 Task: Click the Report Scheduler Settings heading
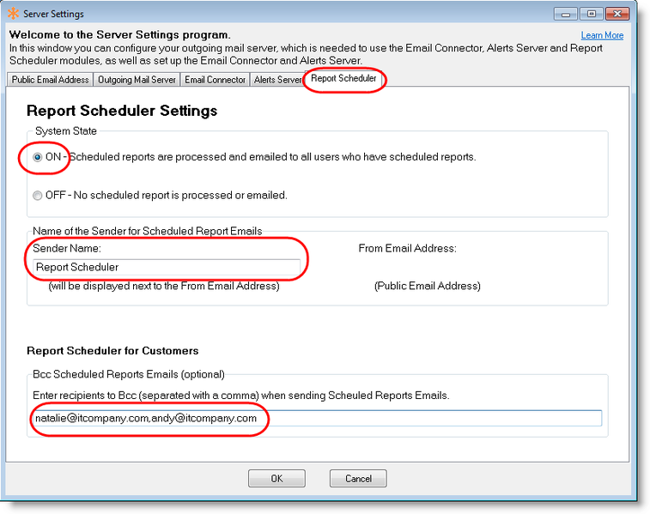pos(122,111)
